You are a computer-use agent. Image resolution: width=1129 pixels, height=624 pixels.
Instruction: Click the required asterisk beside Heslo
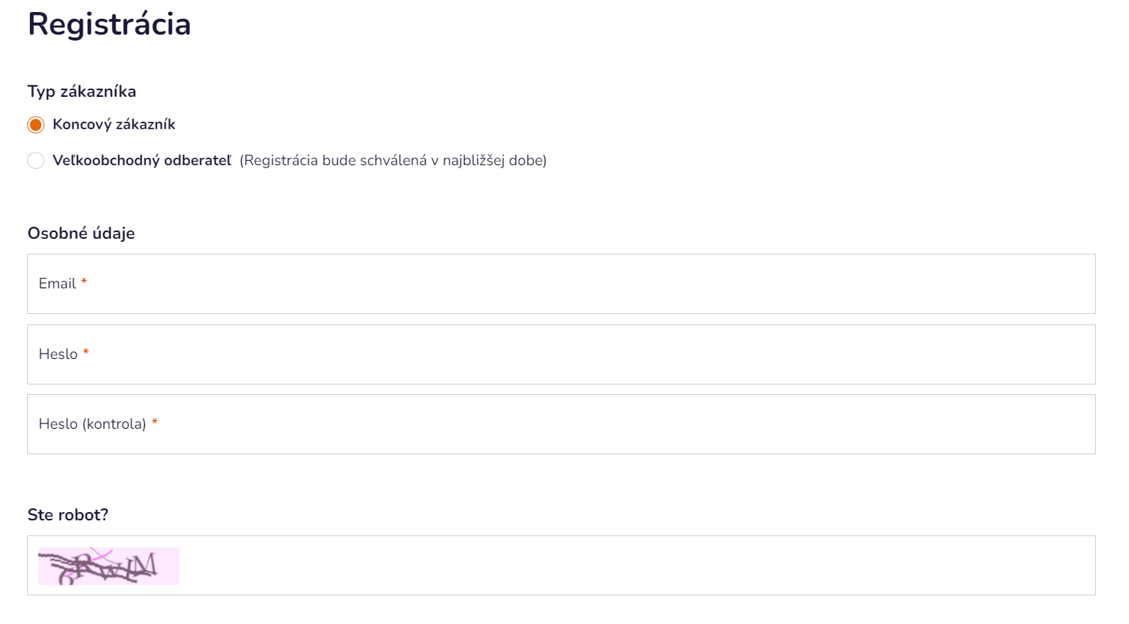point(86,353)
